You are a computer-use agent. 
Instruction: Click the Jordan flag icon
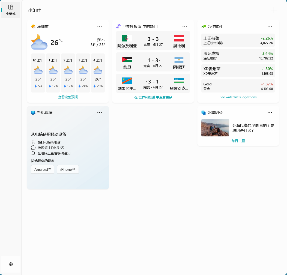127,59
